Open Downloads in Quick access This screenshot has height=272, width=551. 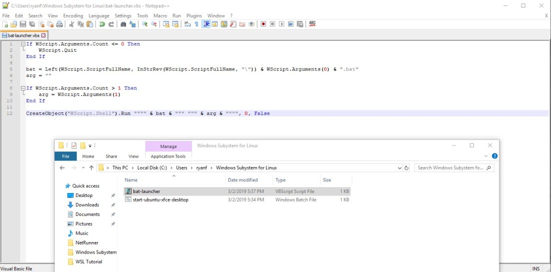(x=87, y=205)
